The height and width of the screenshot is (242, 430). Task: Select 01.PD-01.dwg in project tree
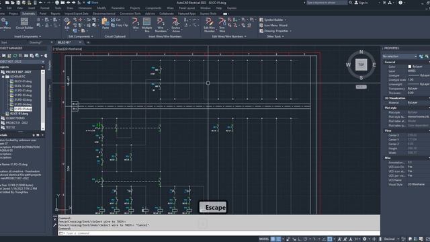click(23, 90)
